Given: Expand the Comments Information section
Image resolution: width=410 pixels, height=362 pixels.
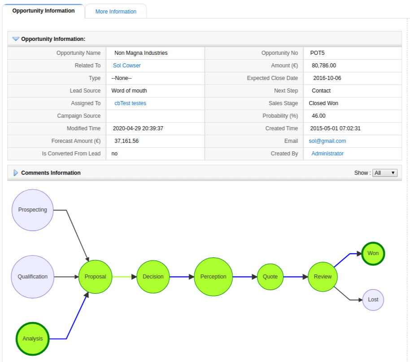Looking at the screenshot, I should (16, 173).
